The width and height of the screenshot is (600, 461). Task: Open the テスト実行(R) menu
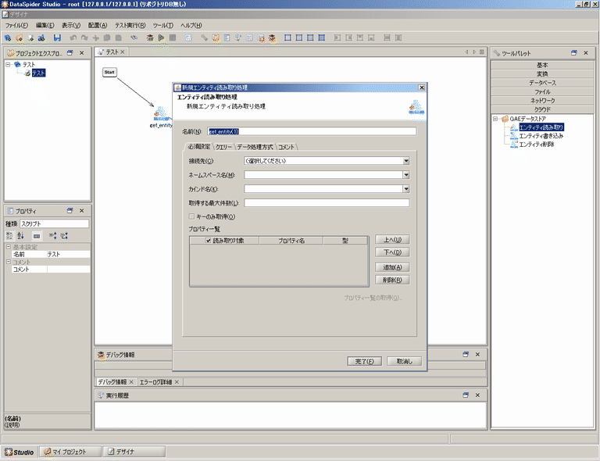[x=130, y=25]
